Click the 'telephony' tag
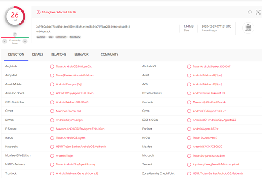 pyautogui.click(x=75, y=37)
